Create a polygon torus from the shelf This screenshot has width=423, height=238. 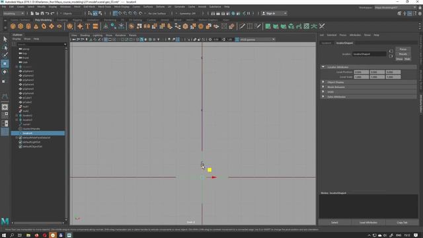44,26
